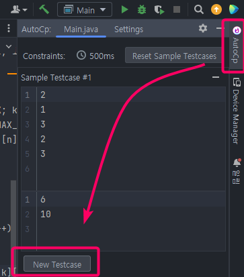
Task: Start debugging with the bug icon
Action: point(142,9)
